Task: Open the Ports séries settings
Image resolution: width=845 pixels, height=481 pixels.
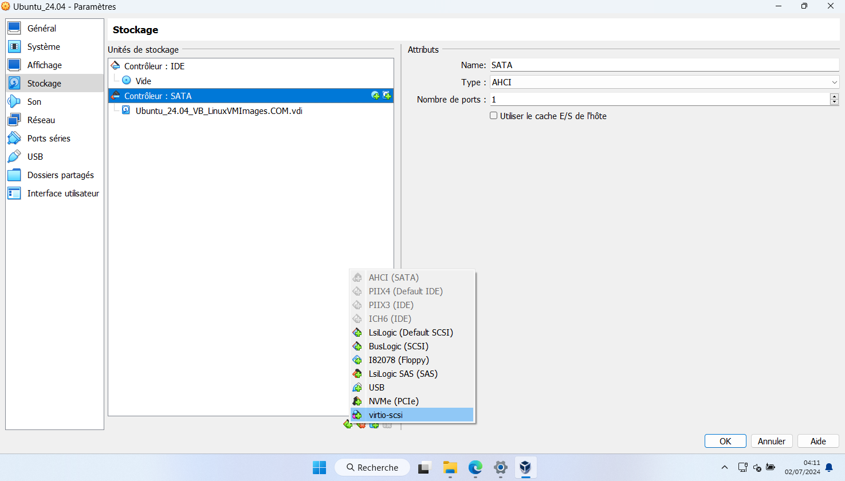Action: point(55,138)
